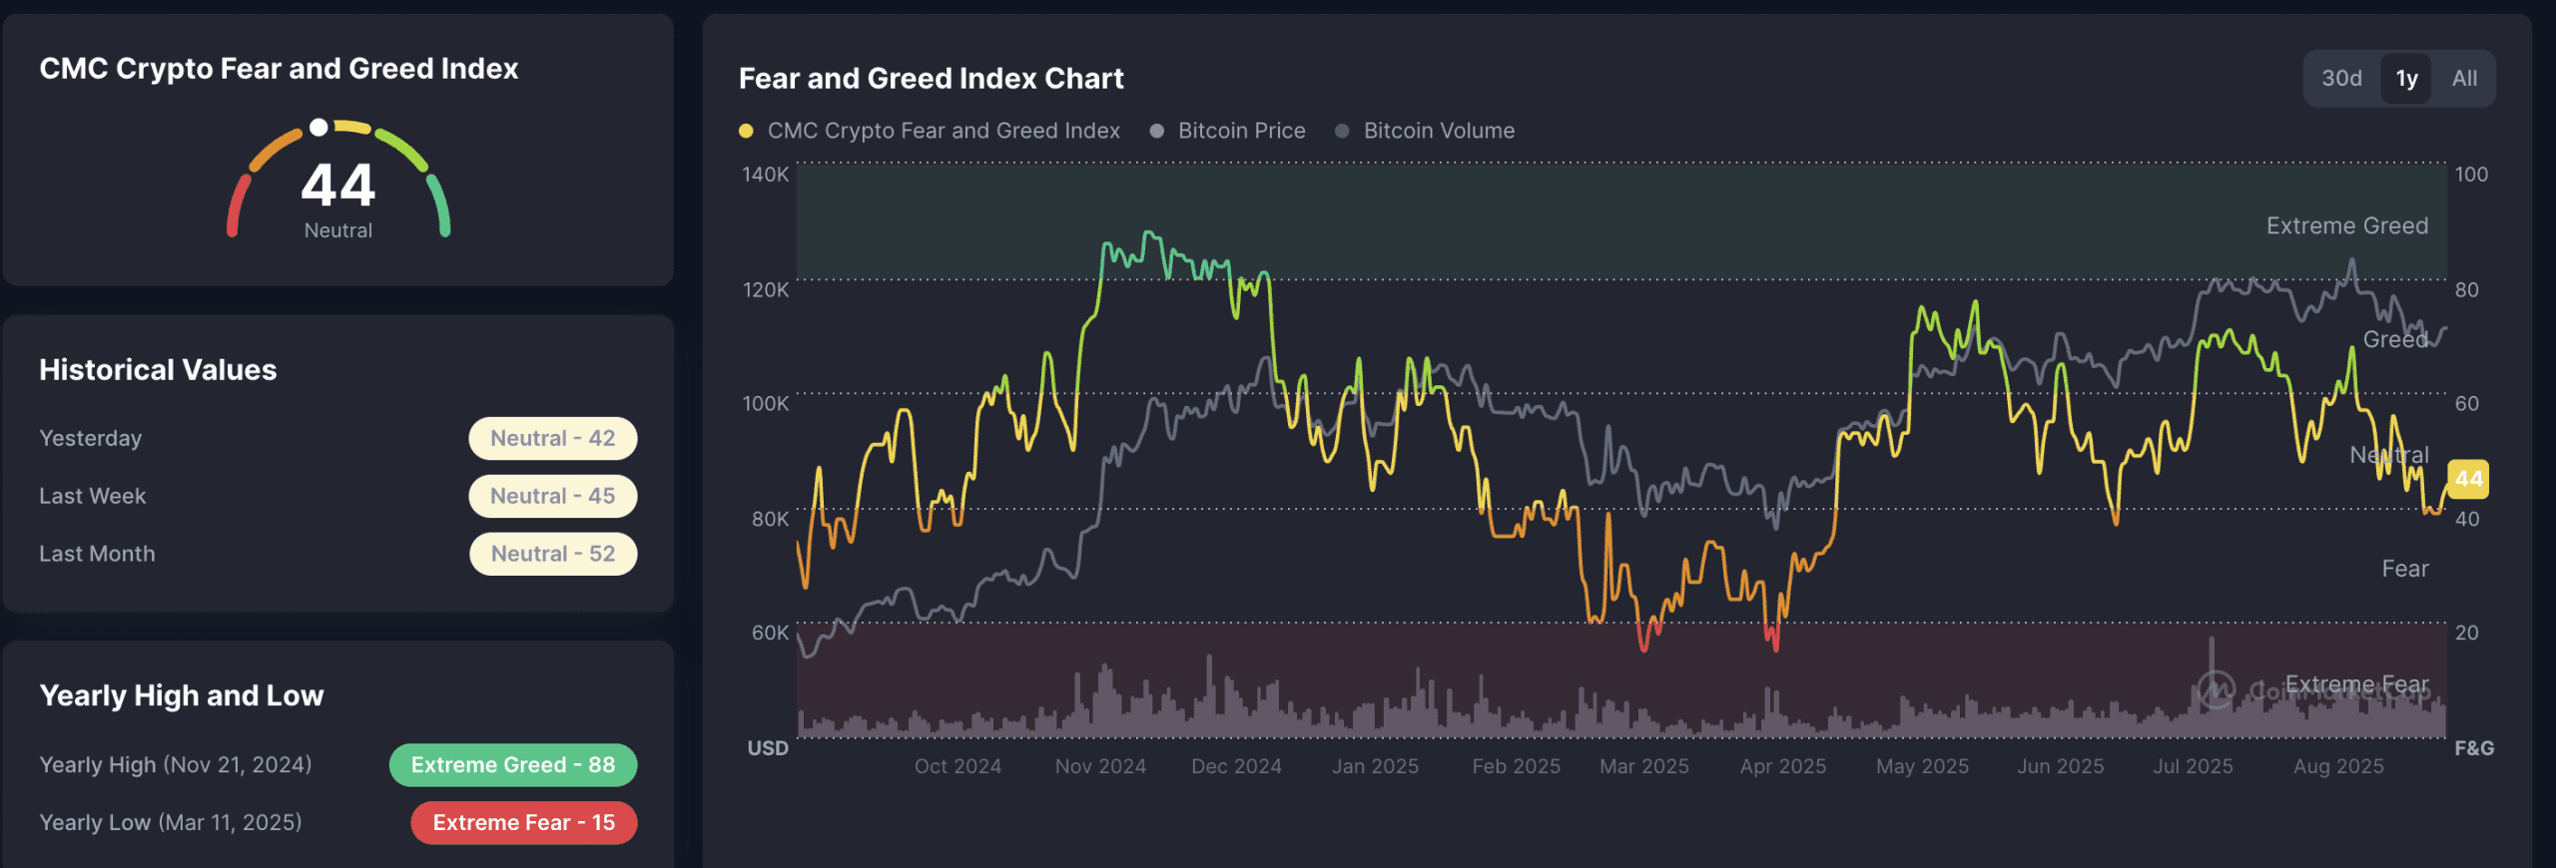Click the Extreme Greed zone label

coord(2346,226)
